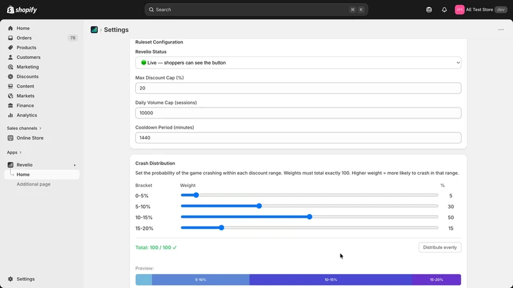The image size is (513, 288).
Task: Go to Marketing page
Action: click(28, 67)
